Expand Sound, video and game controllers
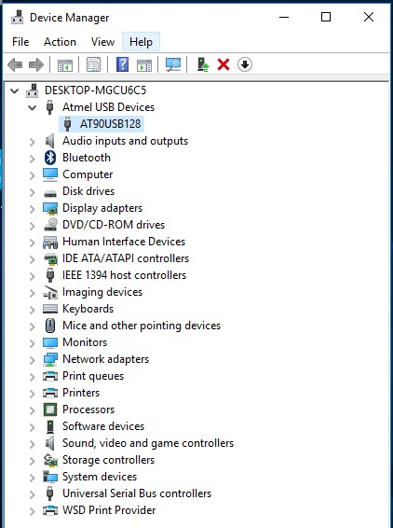Image resolution: width=393 pixels, height=528 pixels. click(33, 444)
